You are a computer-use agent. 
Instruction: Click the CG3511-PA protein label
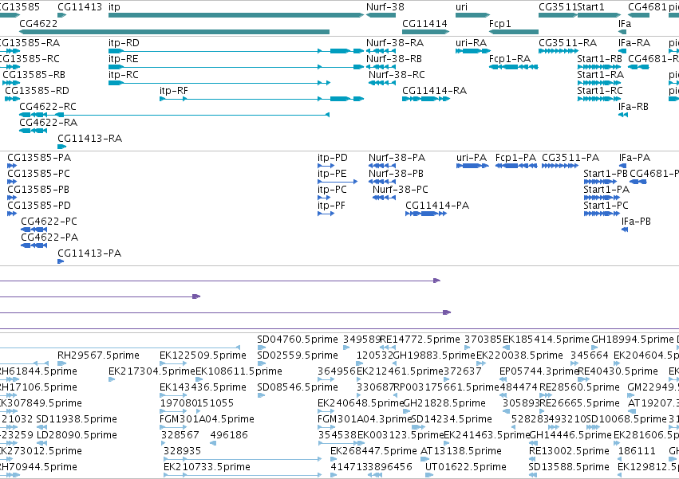(x=570, y=158)
